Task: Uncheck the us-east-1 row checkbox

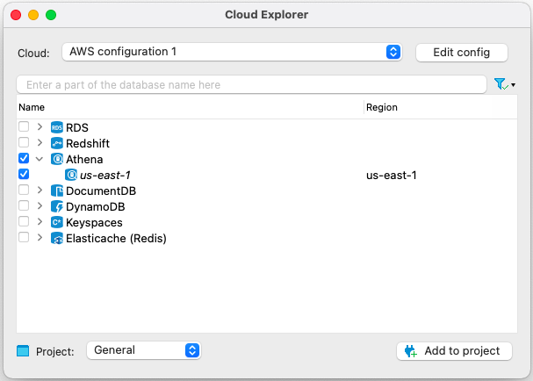Action: (x=24, y=174)
